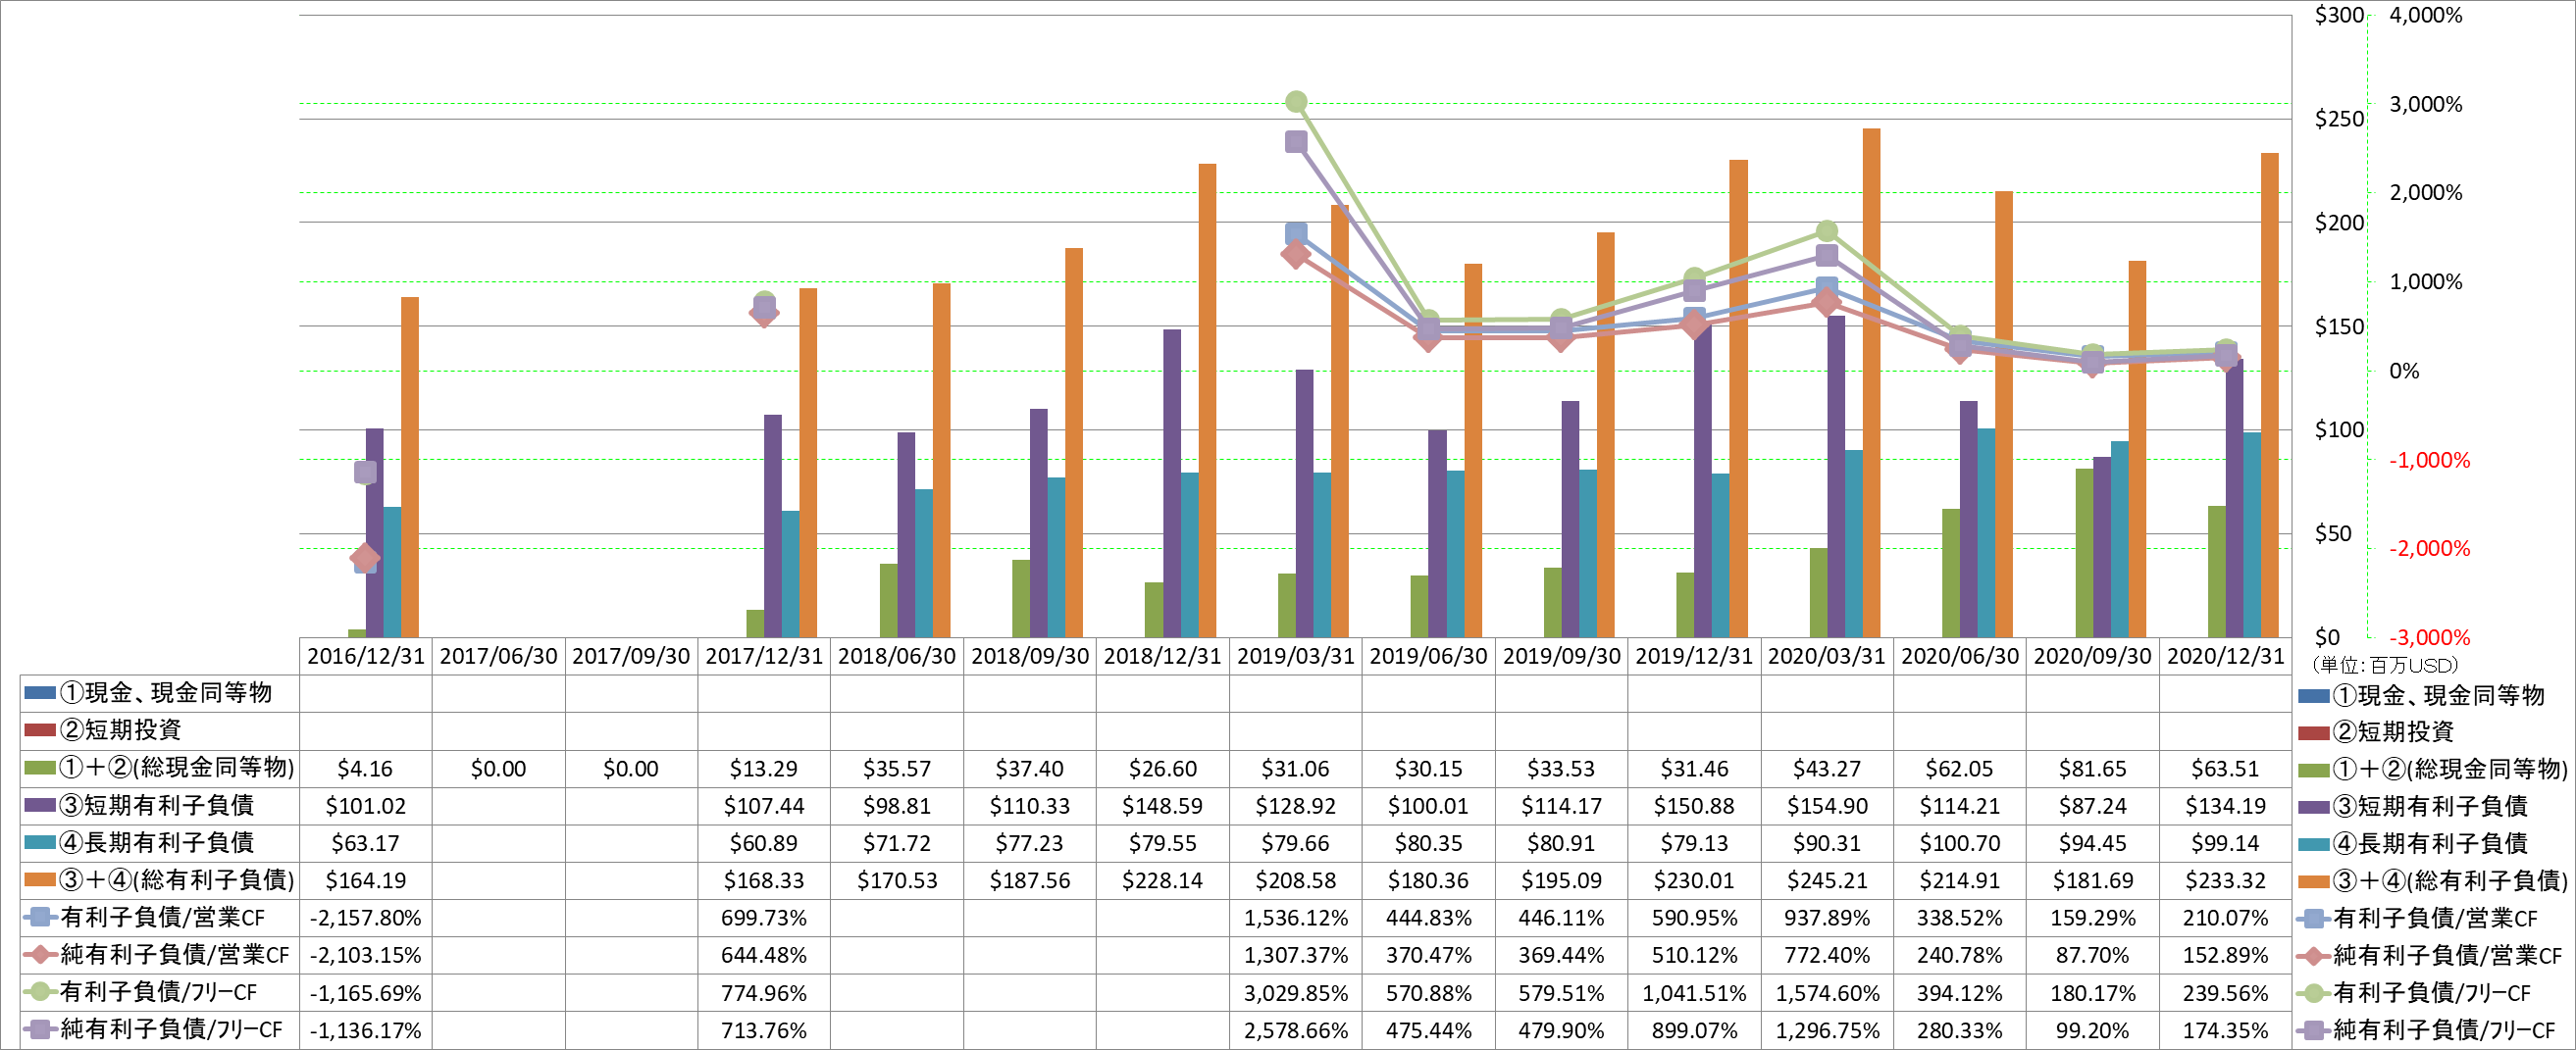The height and width of the screenshot is (1050, 2576).
Task: Select right legend entry 純有利子負債/営業CF
Action: pos(2430,956)
